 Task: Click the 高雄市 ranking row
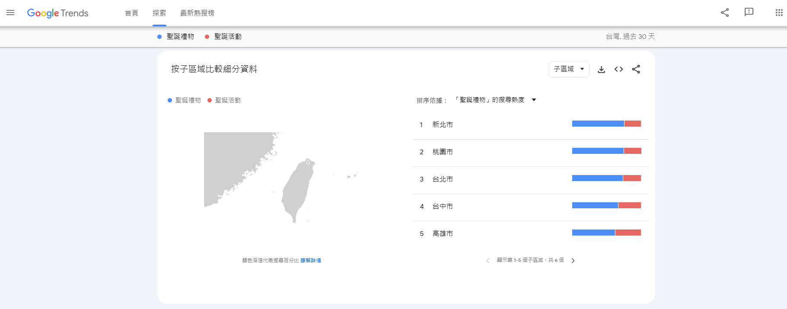(443, 233)
